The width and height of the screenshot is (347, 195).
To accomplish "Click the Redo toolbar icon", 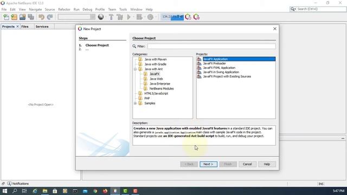I will point(50,17).
